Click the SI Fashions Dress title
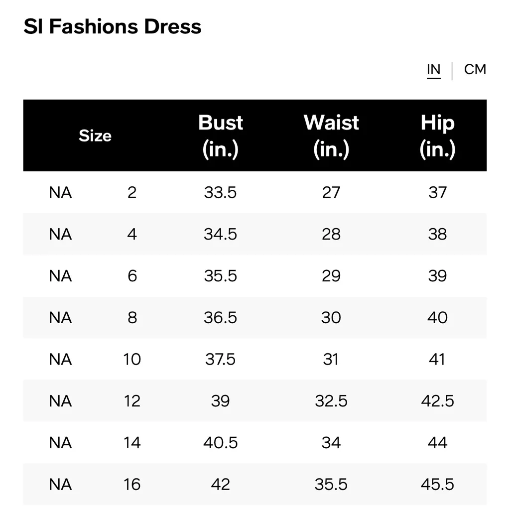 coord(112,26)
